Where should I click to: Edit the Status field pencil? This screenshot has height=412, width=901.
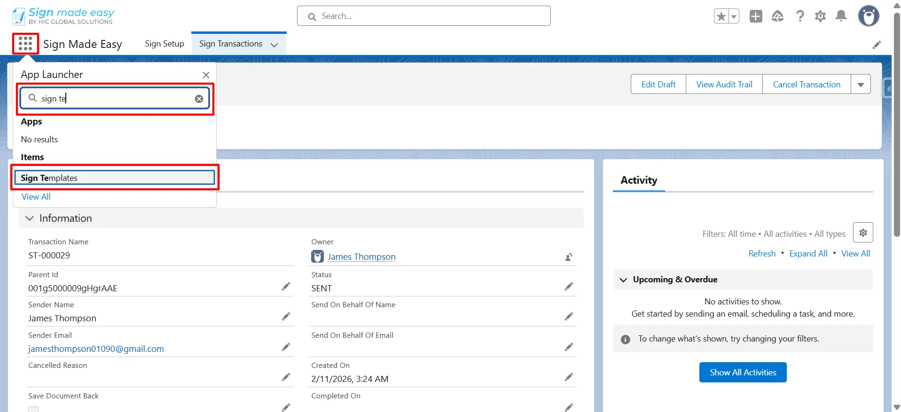569,287
